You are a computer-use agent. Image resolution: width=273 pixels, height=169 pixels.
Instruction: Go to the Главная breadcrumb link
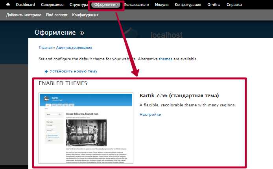46,48
